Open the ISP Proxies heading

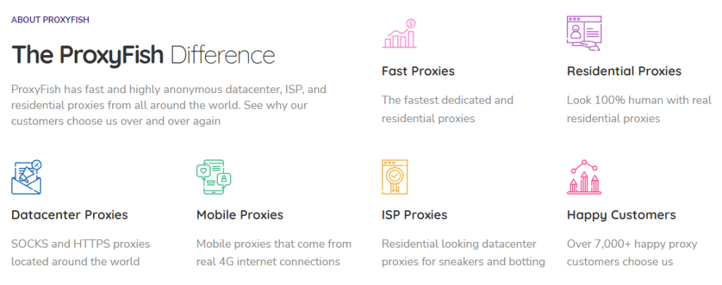point(415,214)
